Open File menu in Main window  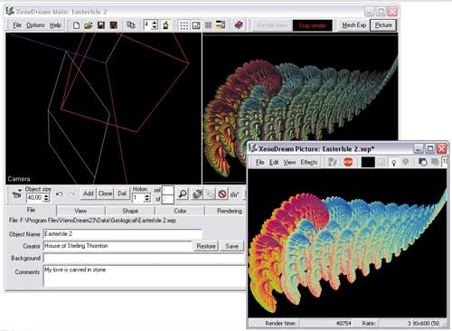coord(17,25)
